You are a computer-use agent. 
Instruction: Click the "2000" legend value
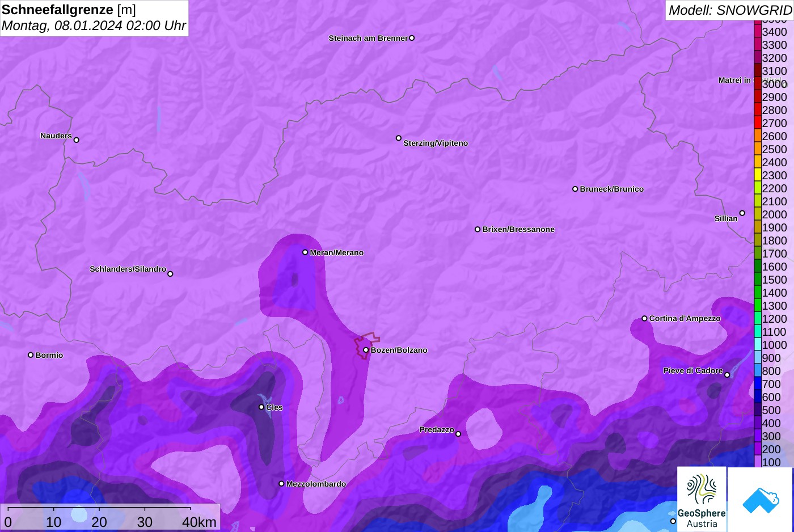tap(775, 214)
